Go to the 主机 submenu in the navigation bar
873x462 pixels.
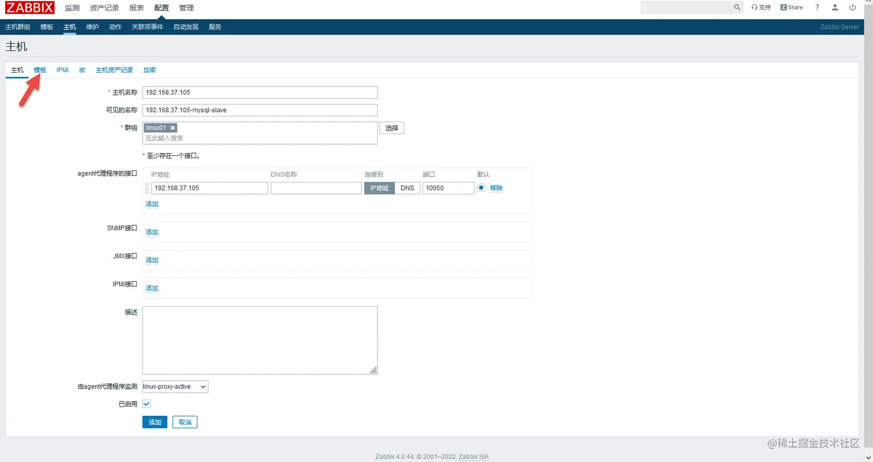click(x=70, y=27)
